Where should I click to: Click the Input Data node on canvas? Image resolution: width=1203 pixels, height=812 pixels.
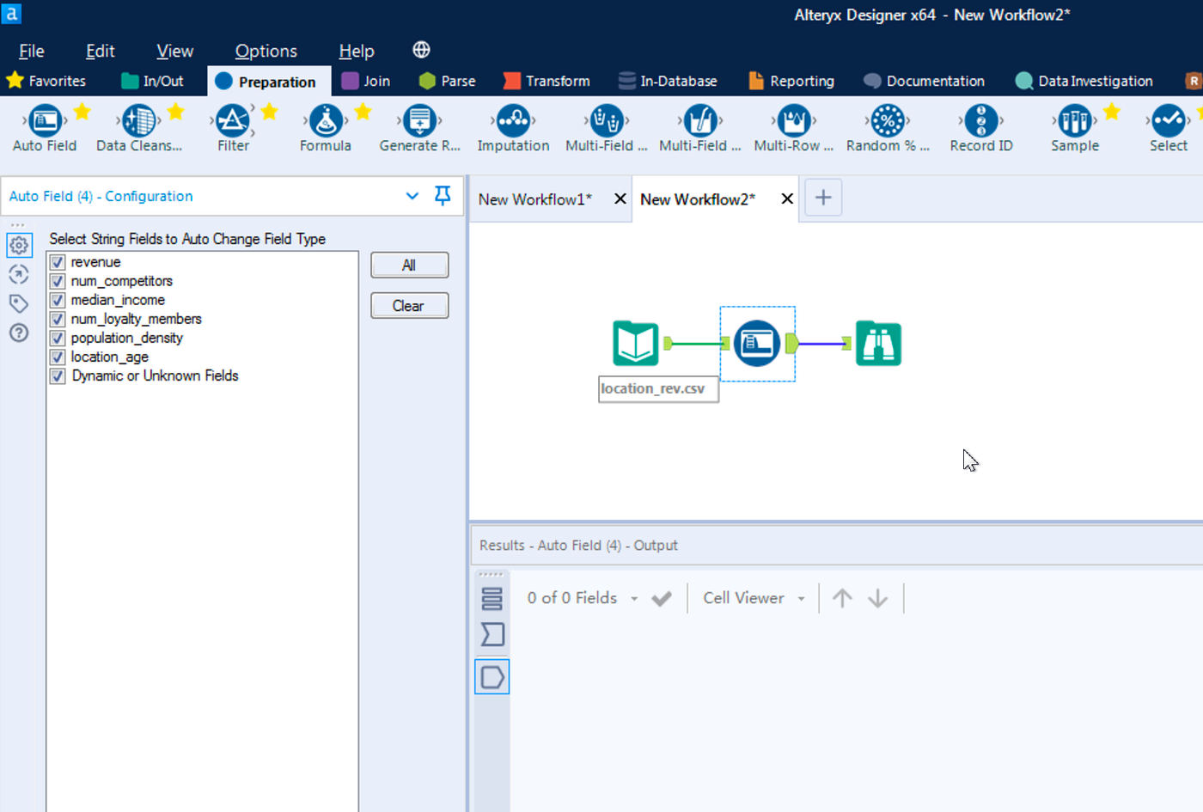(x=636, y=344)
